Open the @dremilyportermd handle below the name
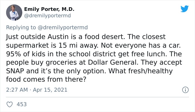 (x=48, y=16)
